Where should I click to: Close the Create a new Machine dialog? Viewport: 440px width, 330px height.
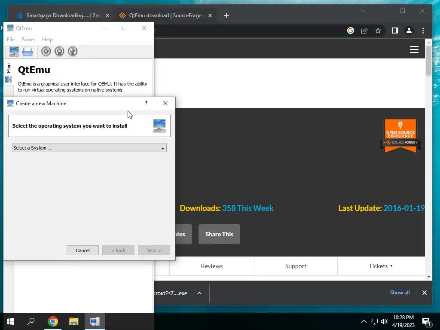pos(165,103)
